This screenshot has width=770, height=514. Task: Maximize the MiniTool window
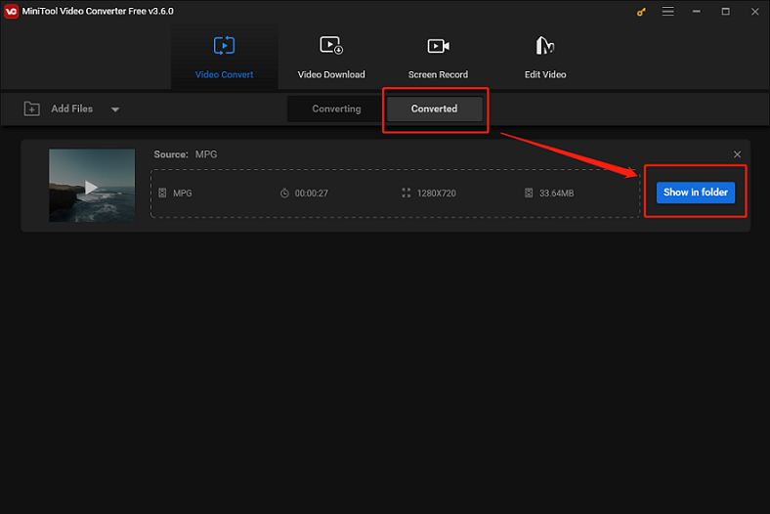tap(725, 12)
